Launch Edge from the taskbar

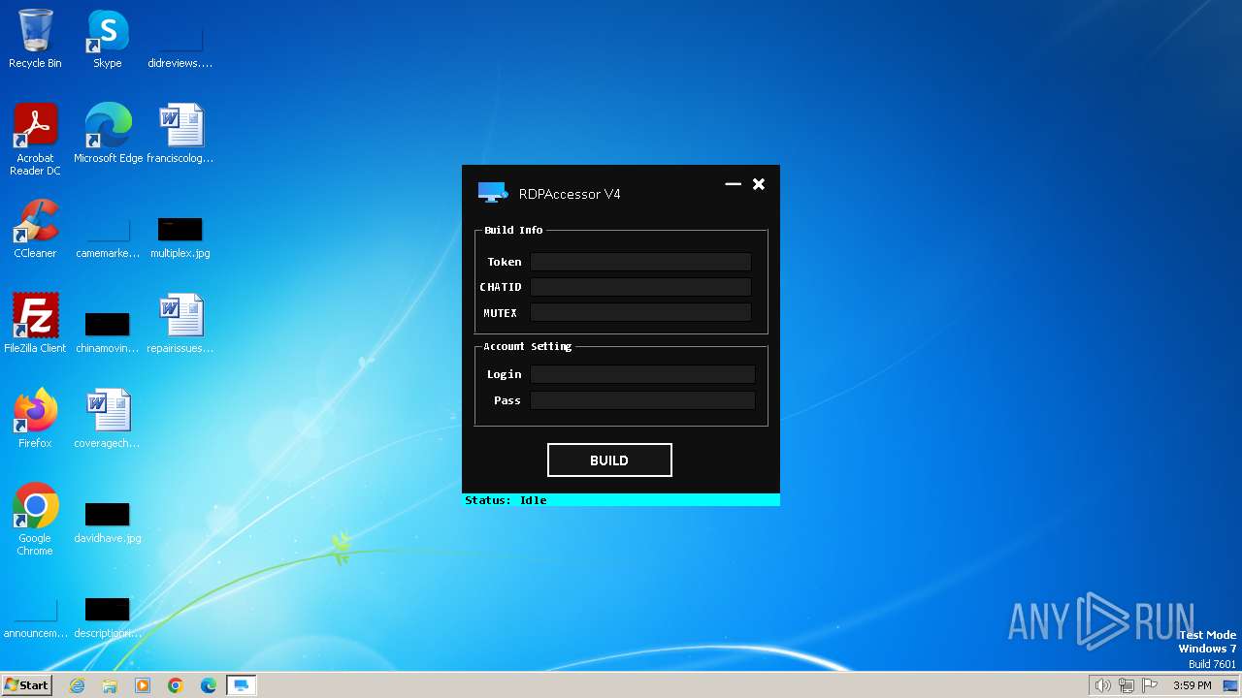click(209, 685)
